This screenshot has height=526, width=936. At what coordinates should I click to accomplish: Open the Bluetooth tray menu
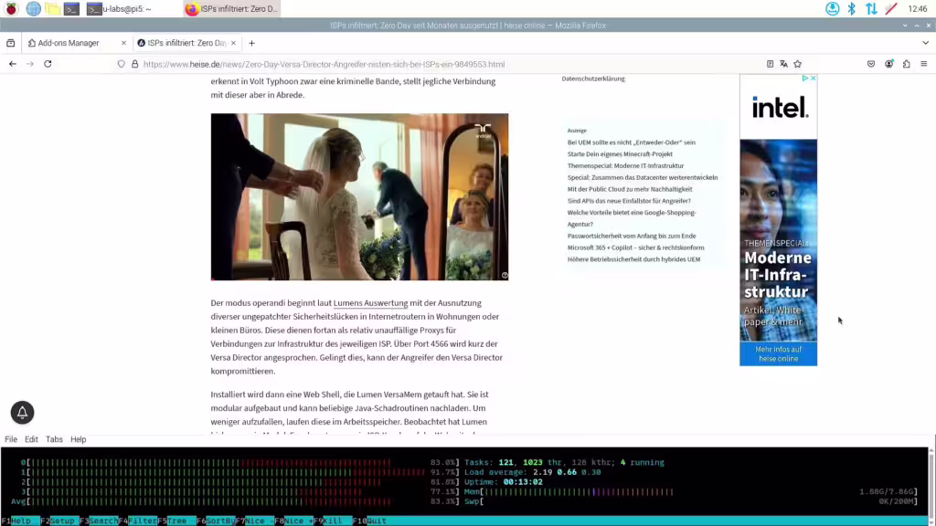[x=852, y=8]
